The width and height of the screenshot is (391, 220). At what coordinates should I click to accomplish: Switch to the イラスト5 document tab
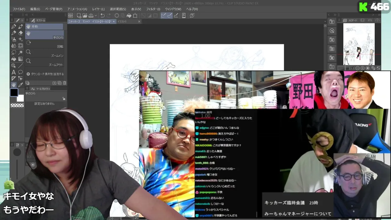coord(122,21)
